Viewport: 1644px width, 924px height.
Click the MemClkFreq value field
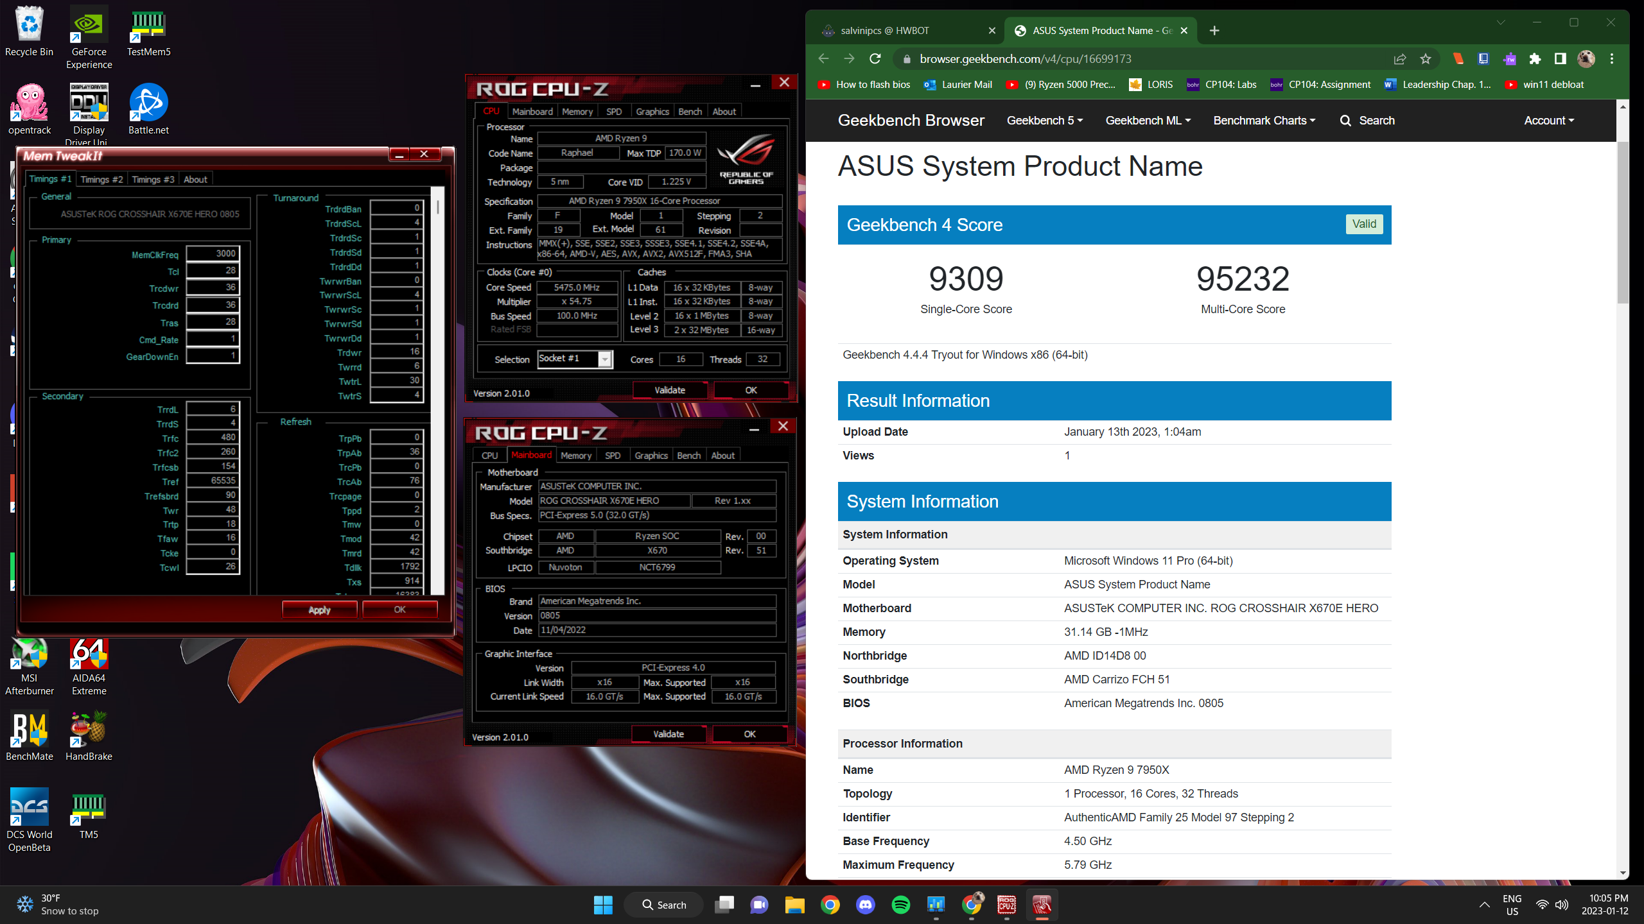(213, 253)
